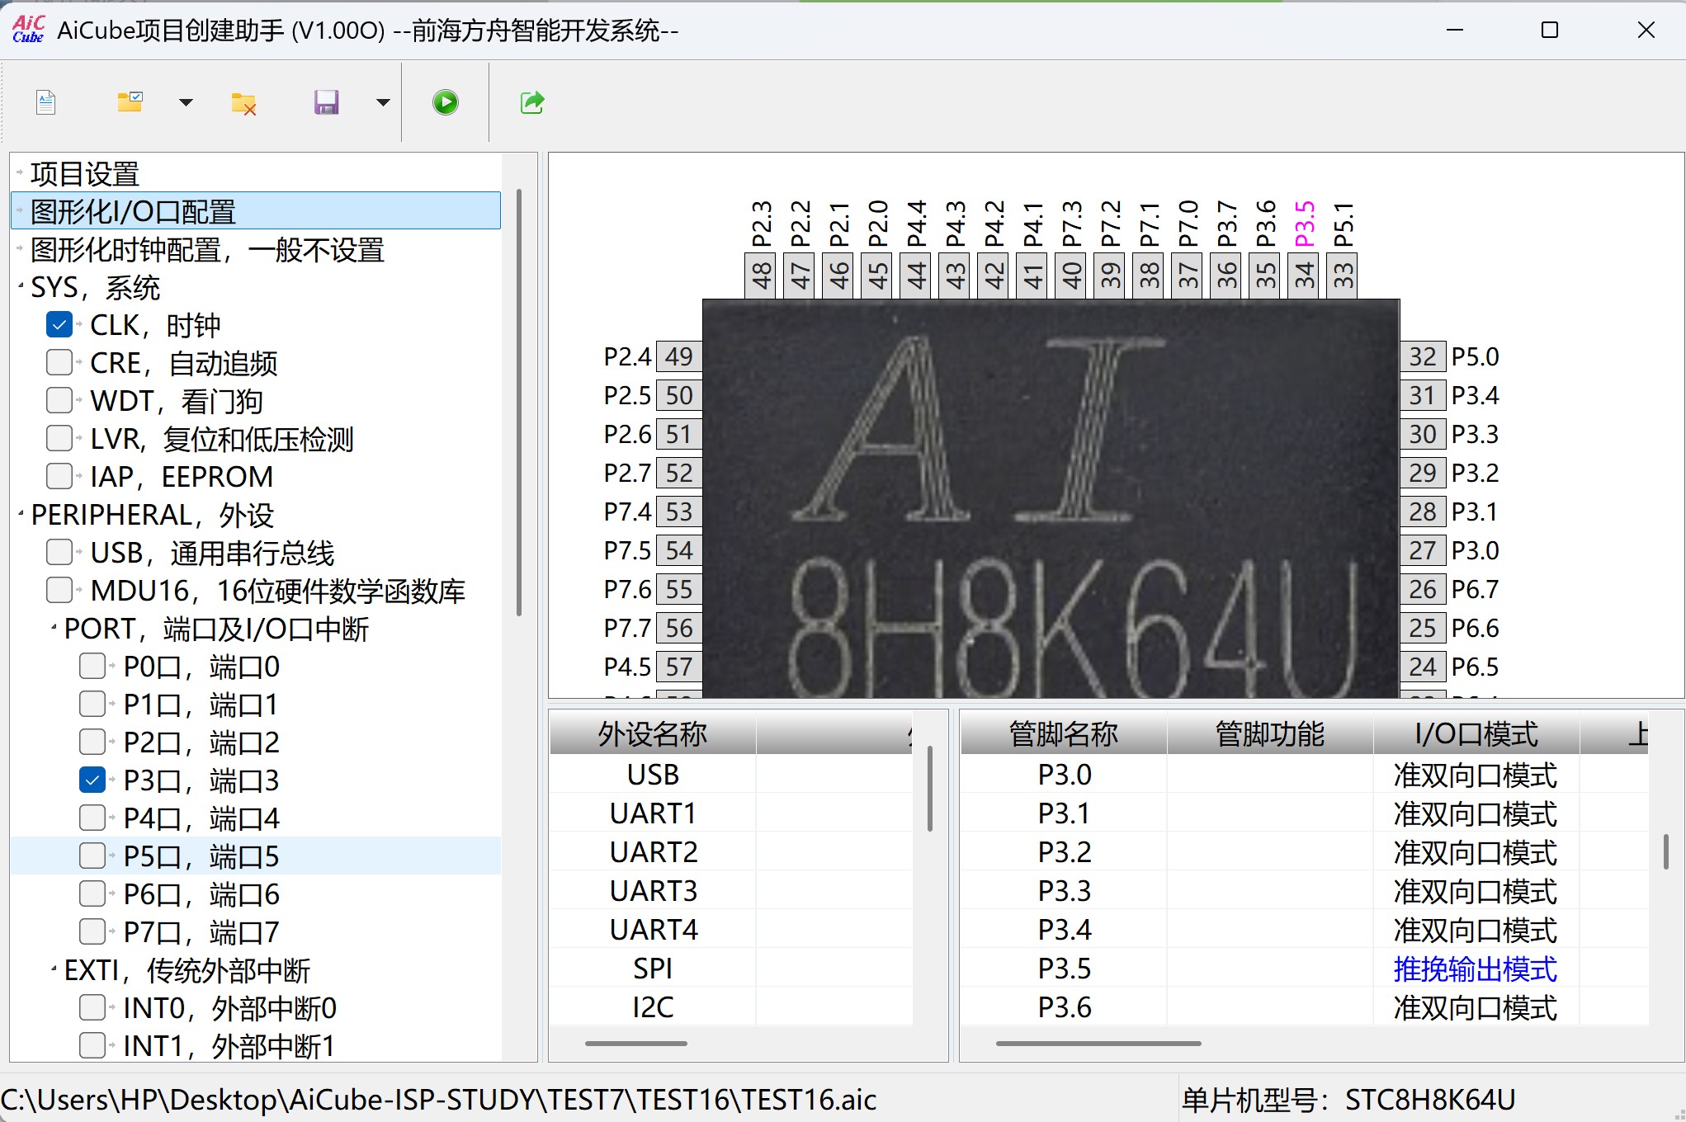Click the pin table vertical scrollbar
Viewport: 1686px width, 1122px height.
click(x=1666, y=851)
